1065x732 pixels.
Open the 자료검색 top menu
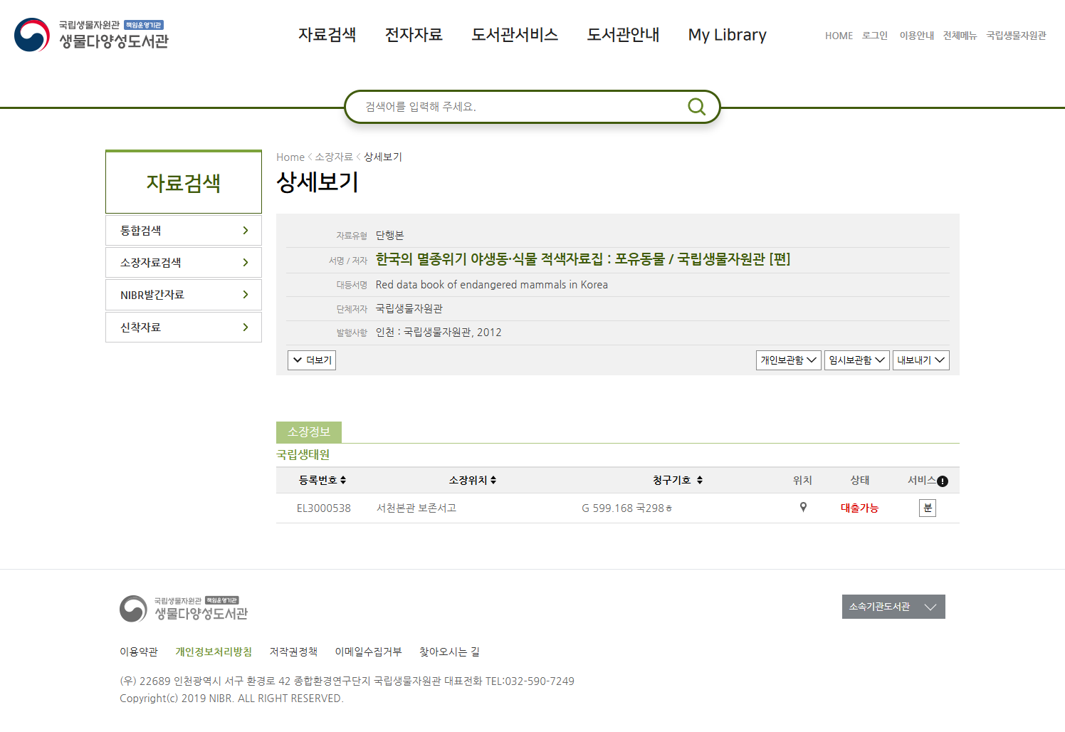[327, 35]
